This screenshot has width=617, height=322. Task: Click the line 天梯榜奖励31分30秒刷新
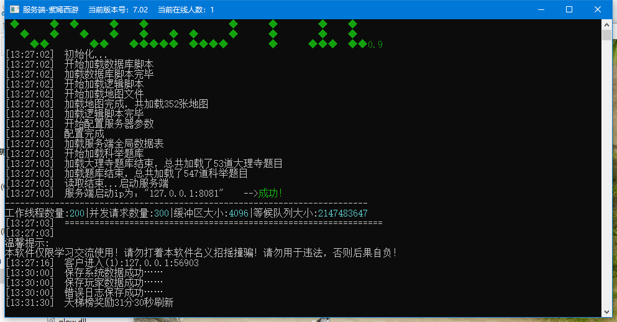click(x=119, y=302)
